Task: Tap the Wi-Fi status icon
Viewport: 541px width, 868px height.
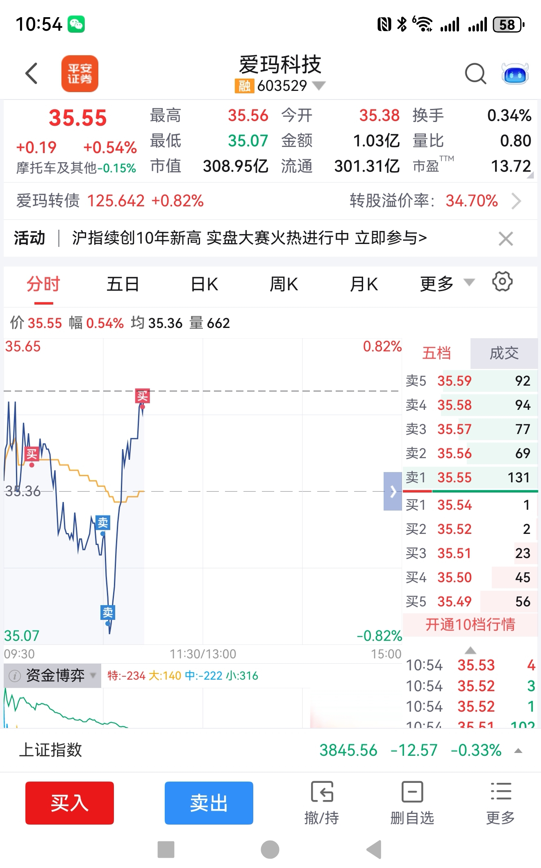Action: click(x=423, y=24)
